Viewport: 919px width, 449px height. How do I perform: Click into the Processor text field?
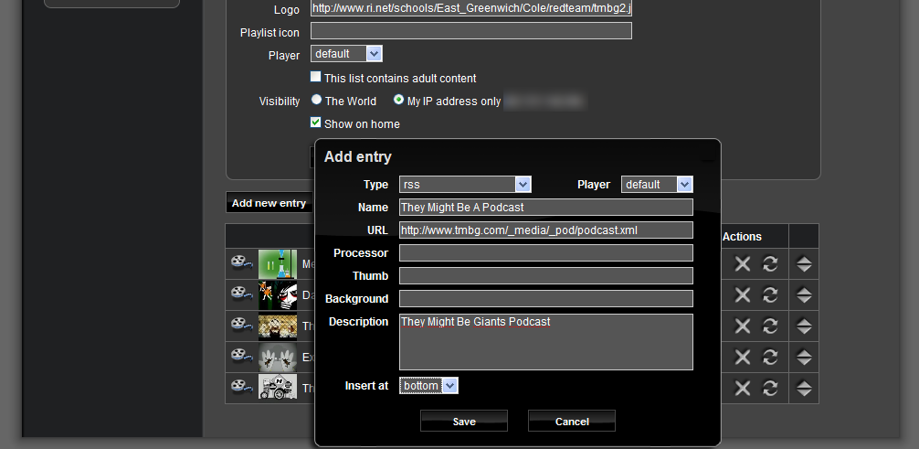tap(545, 253)
